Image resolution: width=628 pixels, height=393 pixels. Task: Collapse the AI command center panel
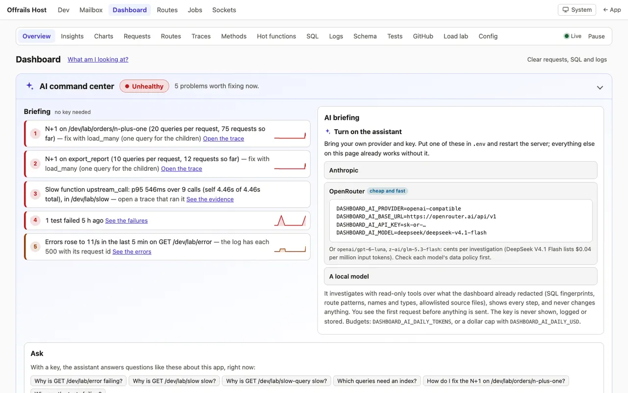coord(600,87)
